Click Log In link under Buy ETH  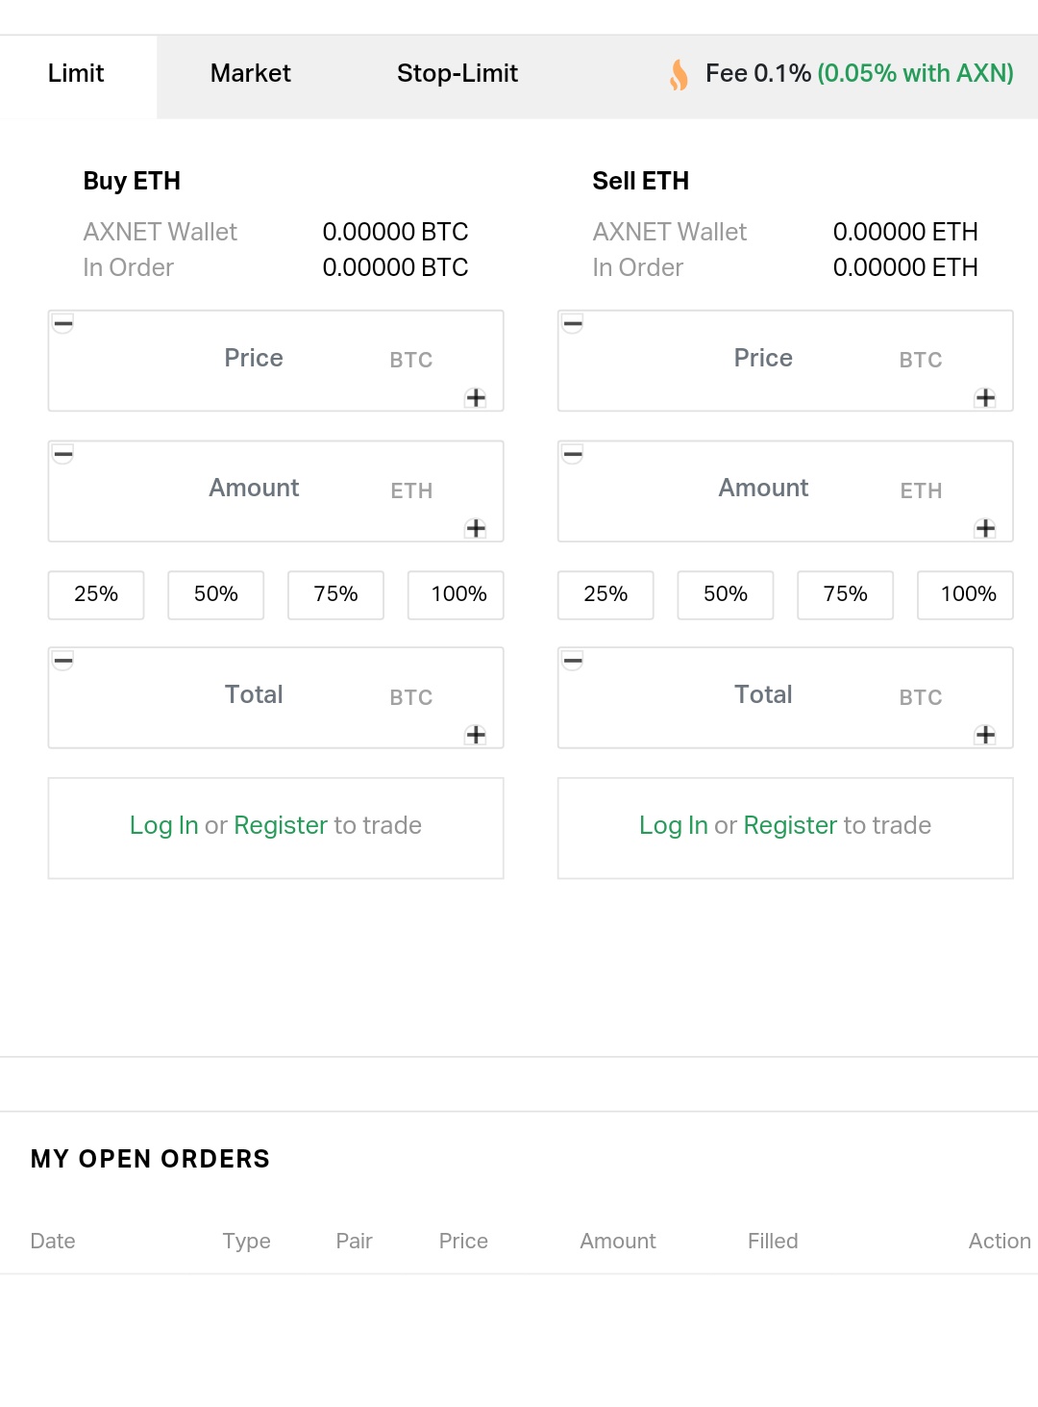[x=163, y=825]
